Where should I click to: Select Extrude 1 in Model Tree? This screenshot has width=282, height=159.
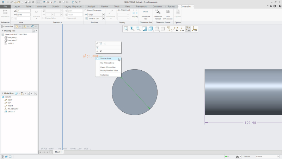[11, 112]
